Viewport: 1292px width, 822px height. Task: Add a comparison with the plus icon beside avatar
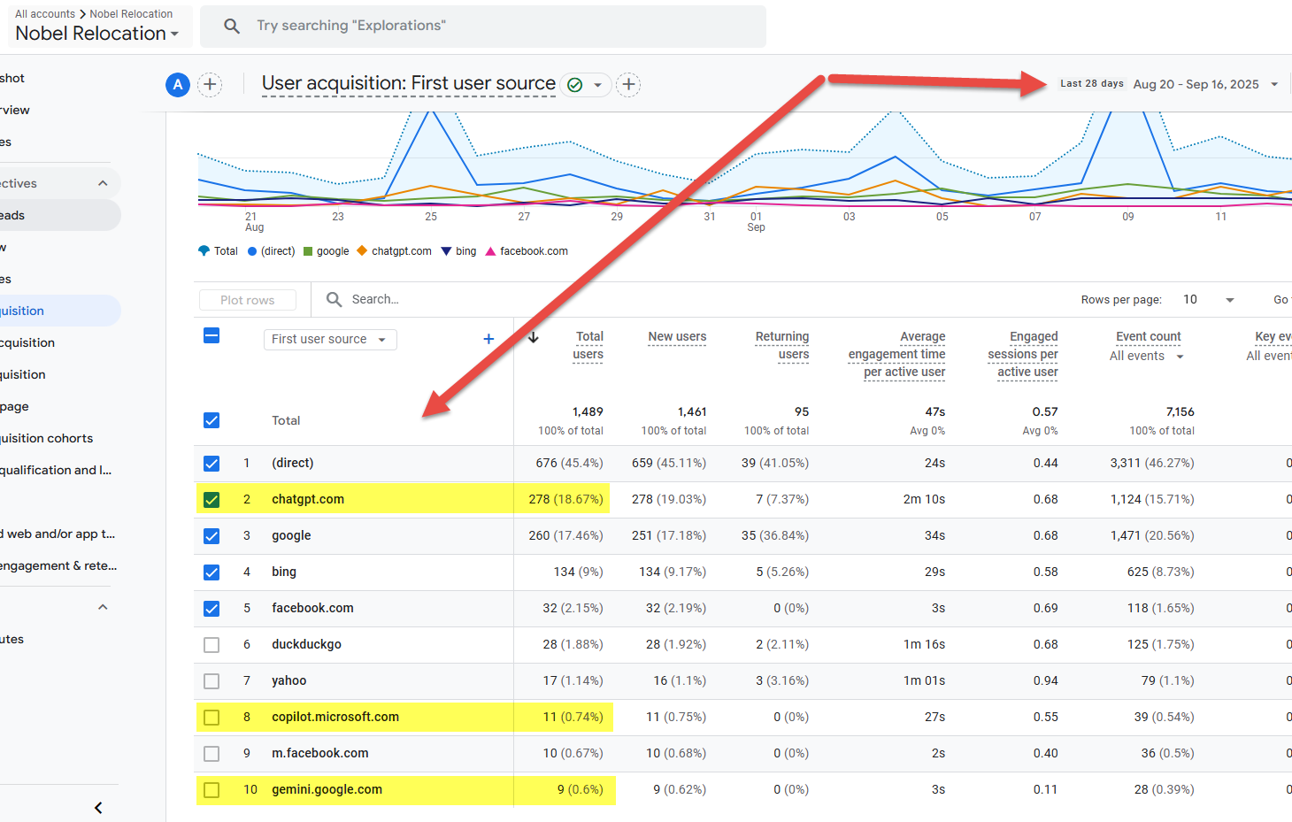point(210,85)
